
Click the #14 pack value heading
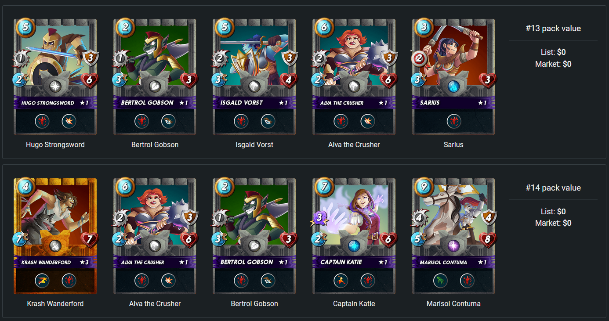[553, 188]
